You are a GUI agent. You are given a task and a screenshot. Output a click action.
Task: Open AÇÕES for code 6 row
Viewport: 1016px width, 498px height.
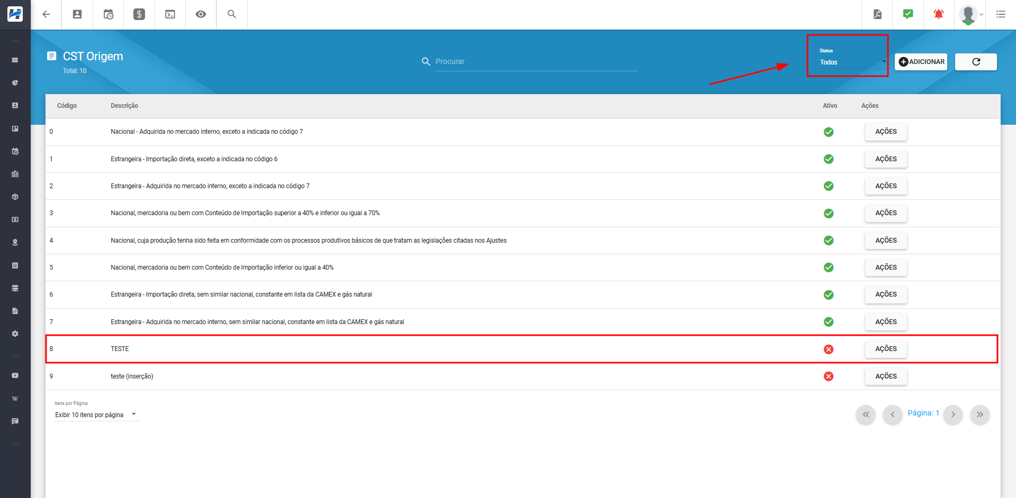point(886,294)
